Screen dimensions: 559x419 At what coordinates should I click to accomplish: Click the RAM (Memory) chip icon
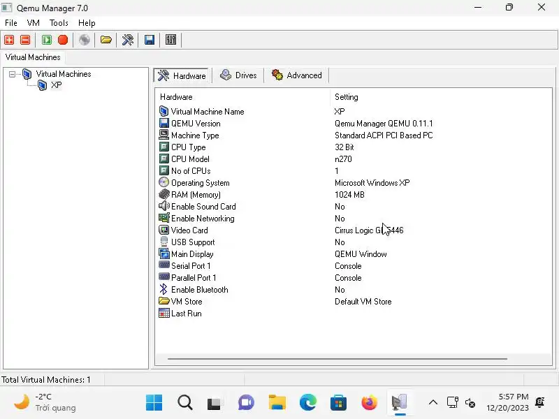[164, 194]
